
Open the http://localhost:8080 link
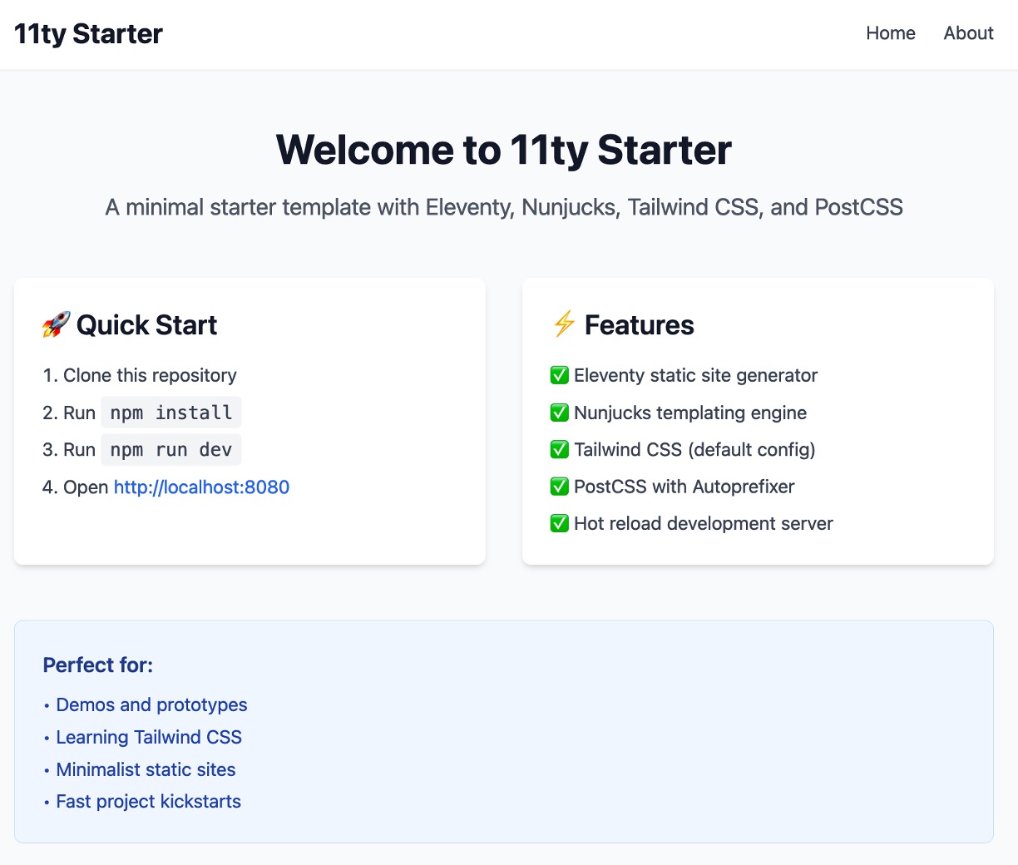coord(201,487)
